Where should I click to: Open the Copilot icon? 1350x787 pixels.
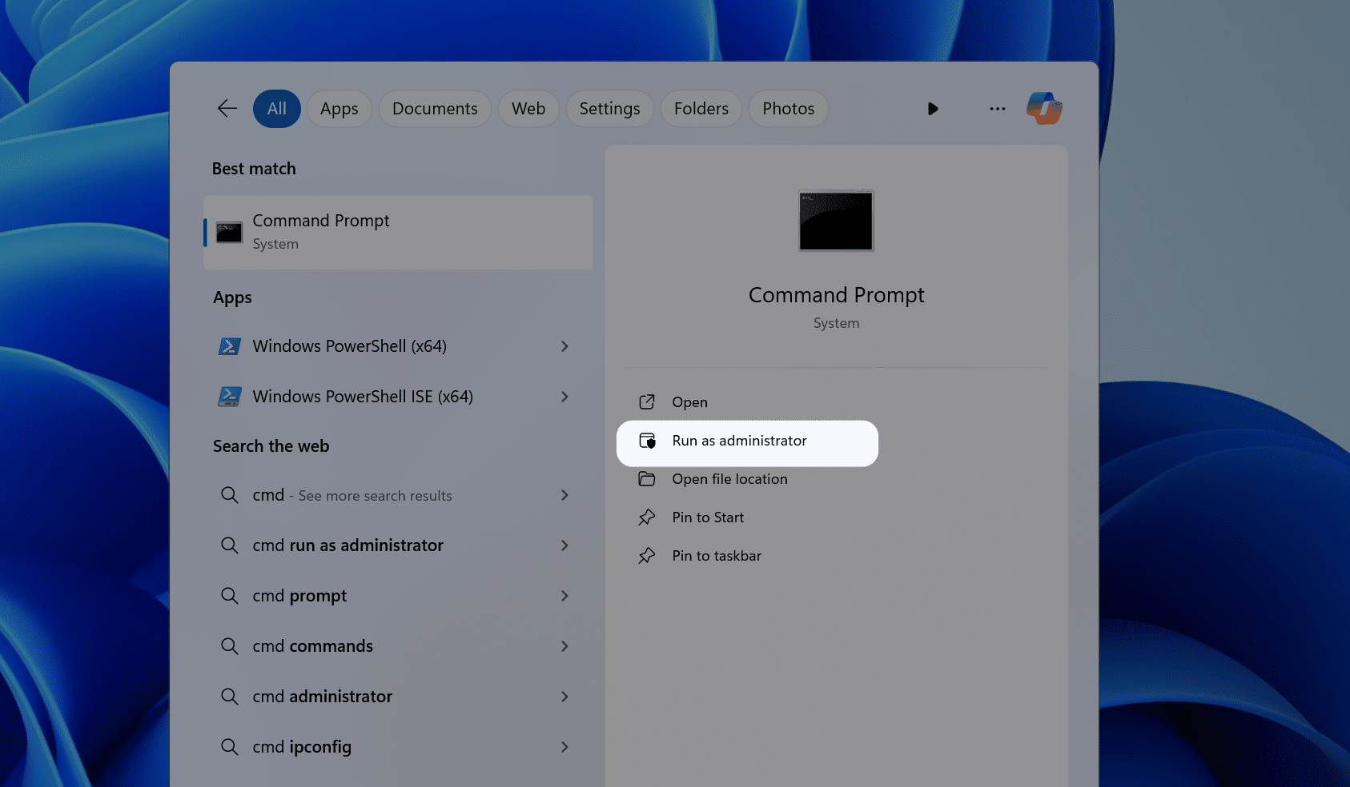[x=1044, y=109]
